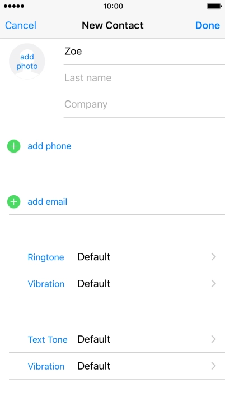Image resolution: width=225 pixels, height=401 pixels.
Task: Cancel the new contact
Action: pos(21,25)
